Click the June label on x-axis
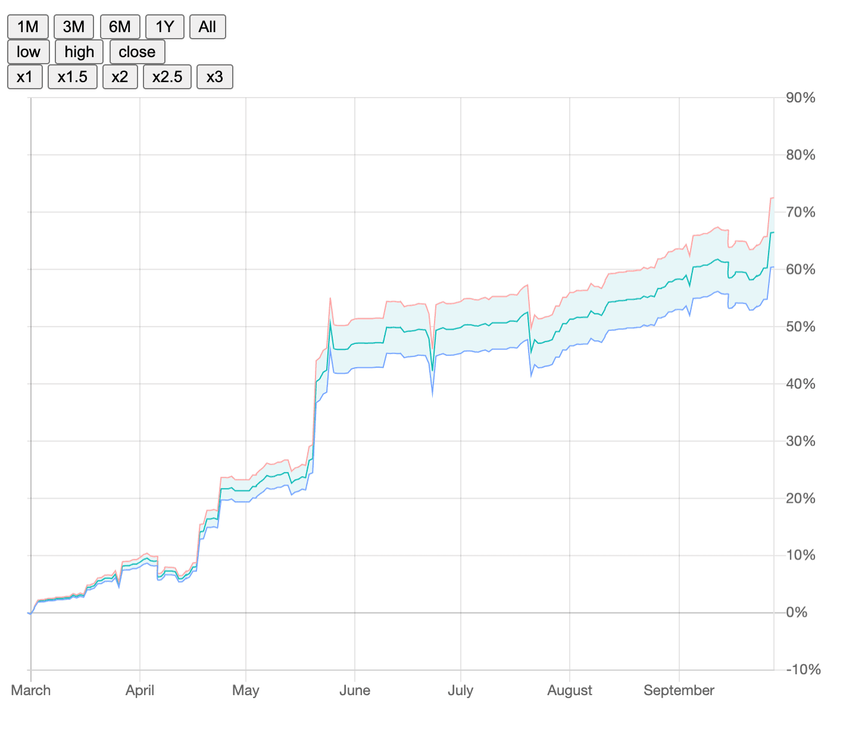Viewport: 868px width, 738px height. pyautogui.click(x=355, y=690)
